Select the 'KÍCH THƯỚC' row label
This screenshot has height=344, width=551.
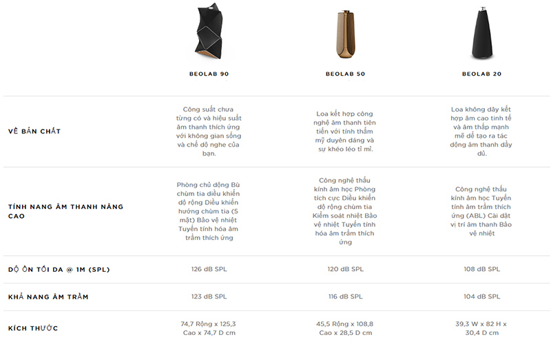33,328
